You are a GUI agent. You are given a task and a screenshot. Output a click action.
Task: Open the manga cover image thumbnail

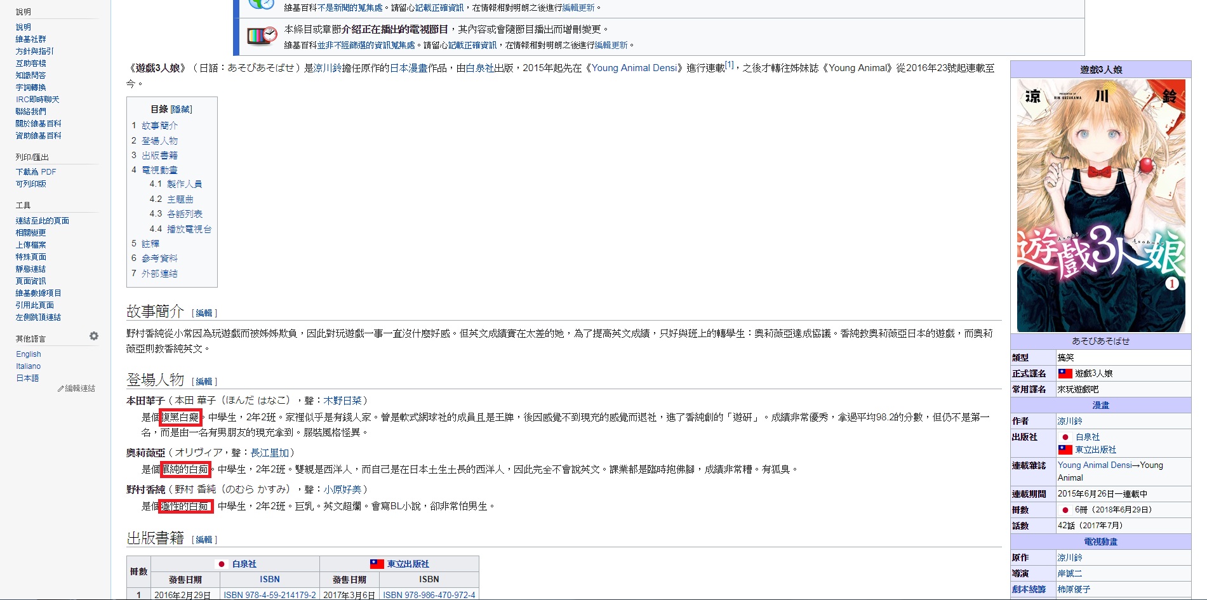tap(1100, 205)
